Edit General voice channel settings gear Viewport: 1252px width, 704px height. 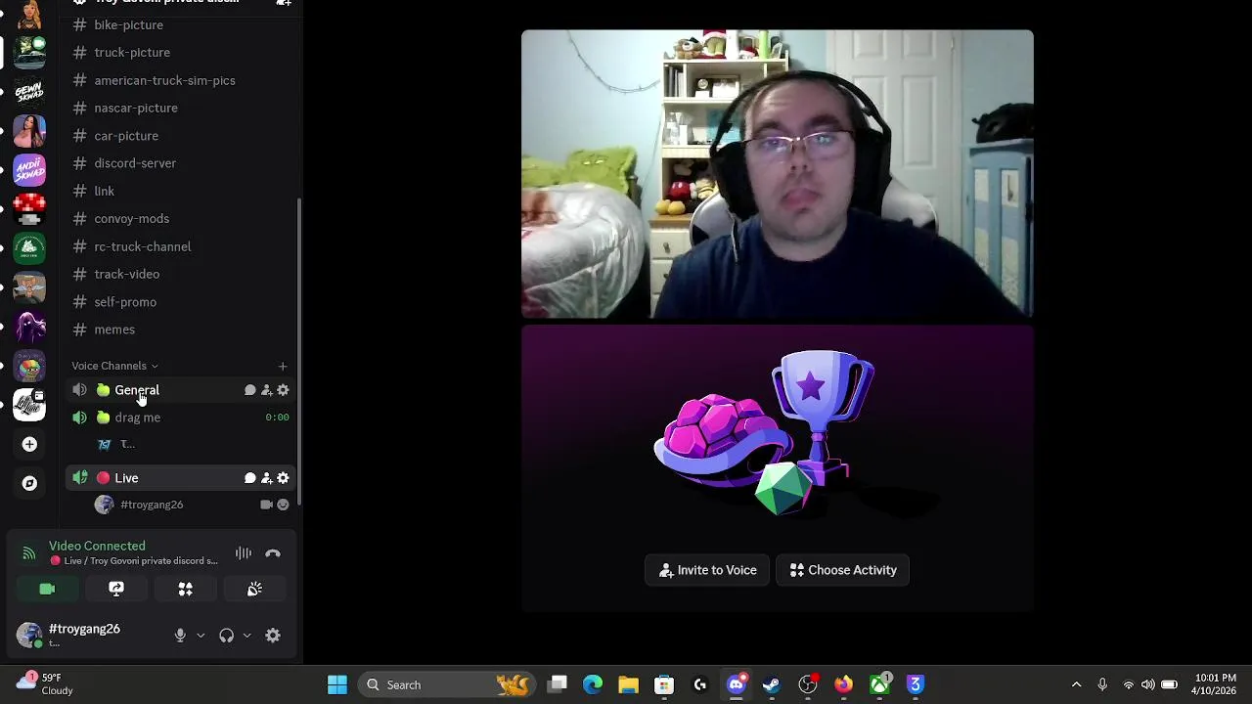point(283,390)
